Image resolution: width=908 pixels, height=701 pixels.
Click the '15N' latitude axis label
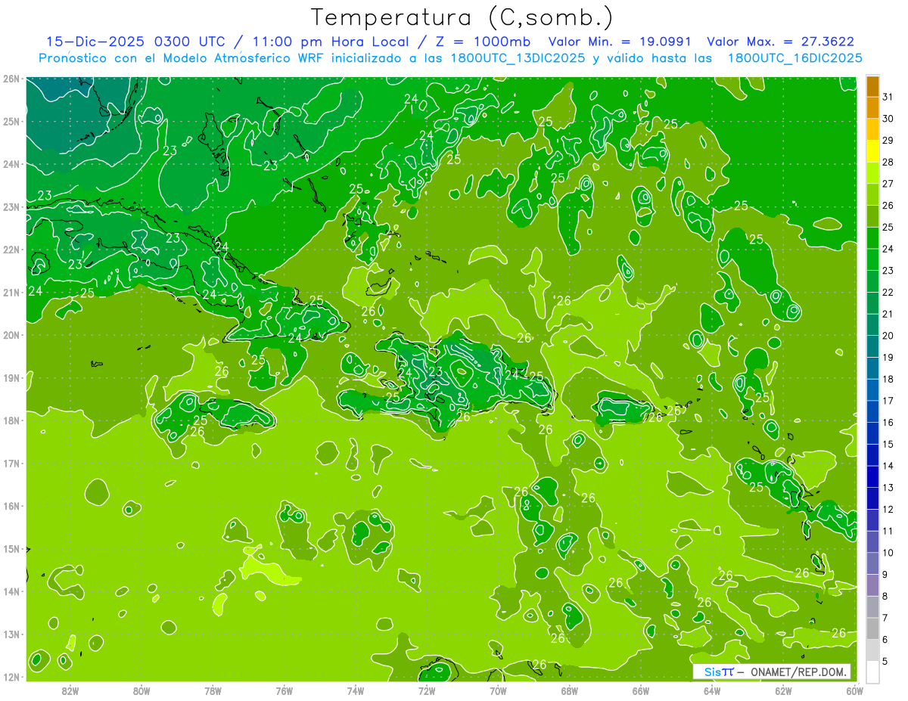click(x=10, y=548)
